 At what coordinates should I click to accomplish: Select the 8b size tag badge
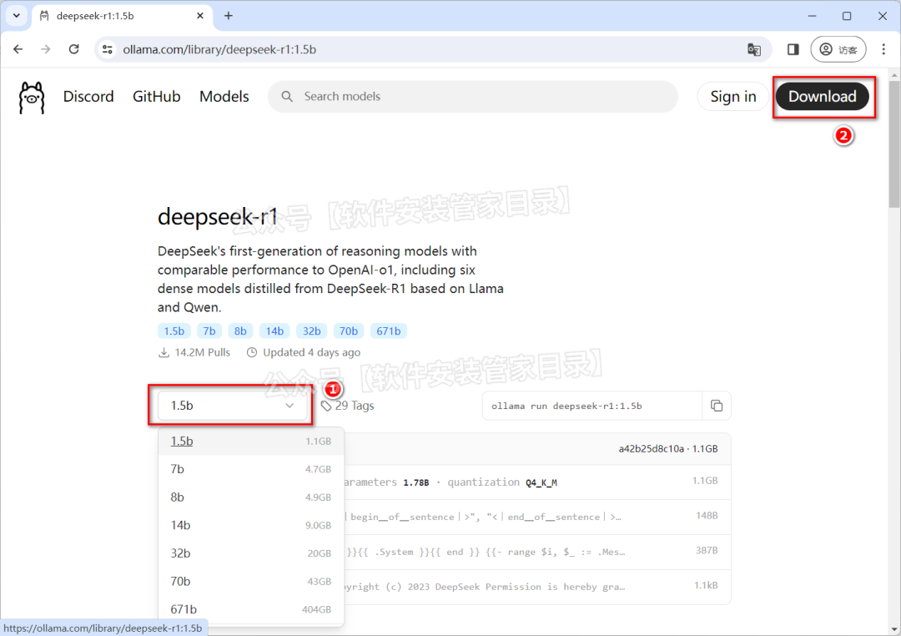pyautogui.click(x=240, y=331)
